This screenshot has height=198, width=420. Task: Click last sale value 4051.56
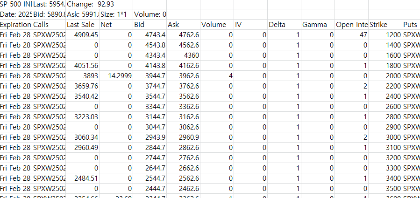(83, 66)
